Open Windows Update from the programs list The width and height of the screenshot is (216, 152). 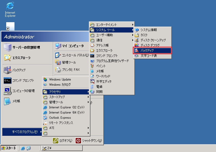[x=60, y=79]
